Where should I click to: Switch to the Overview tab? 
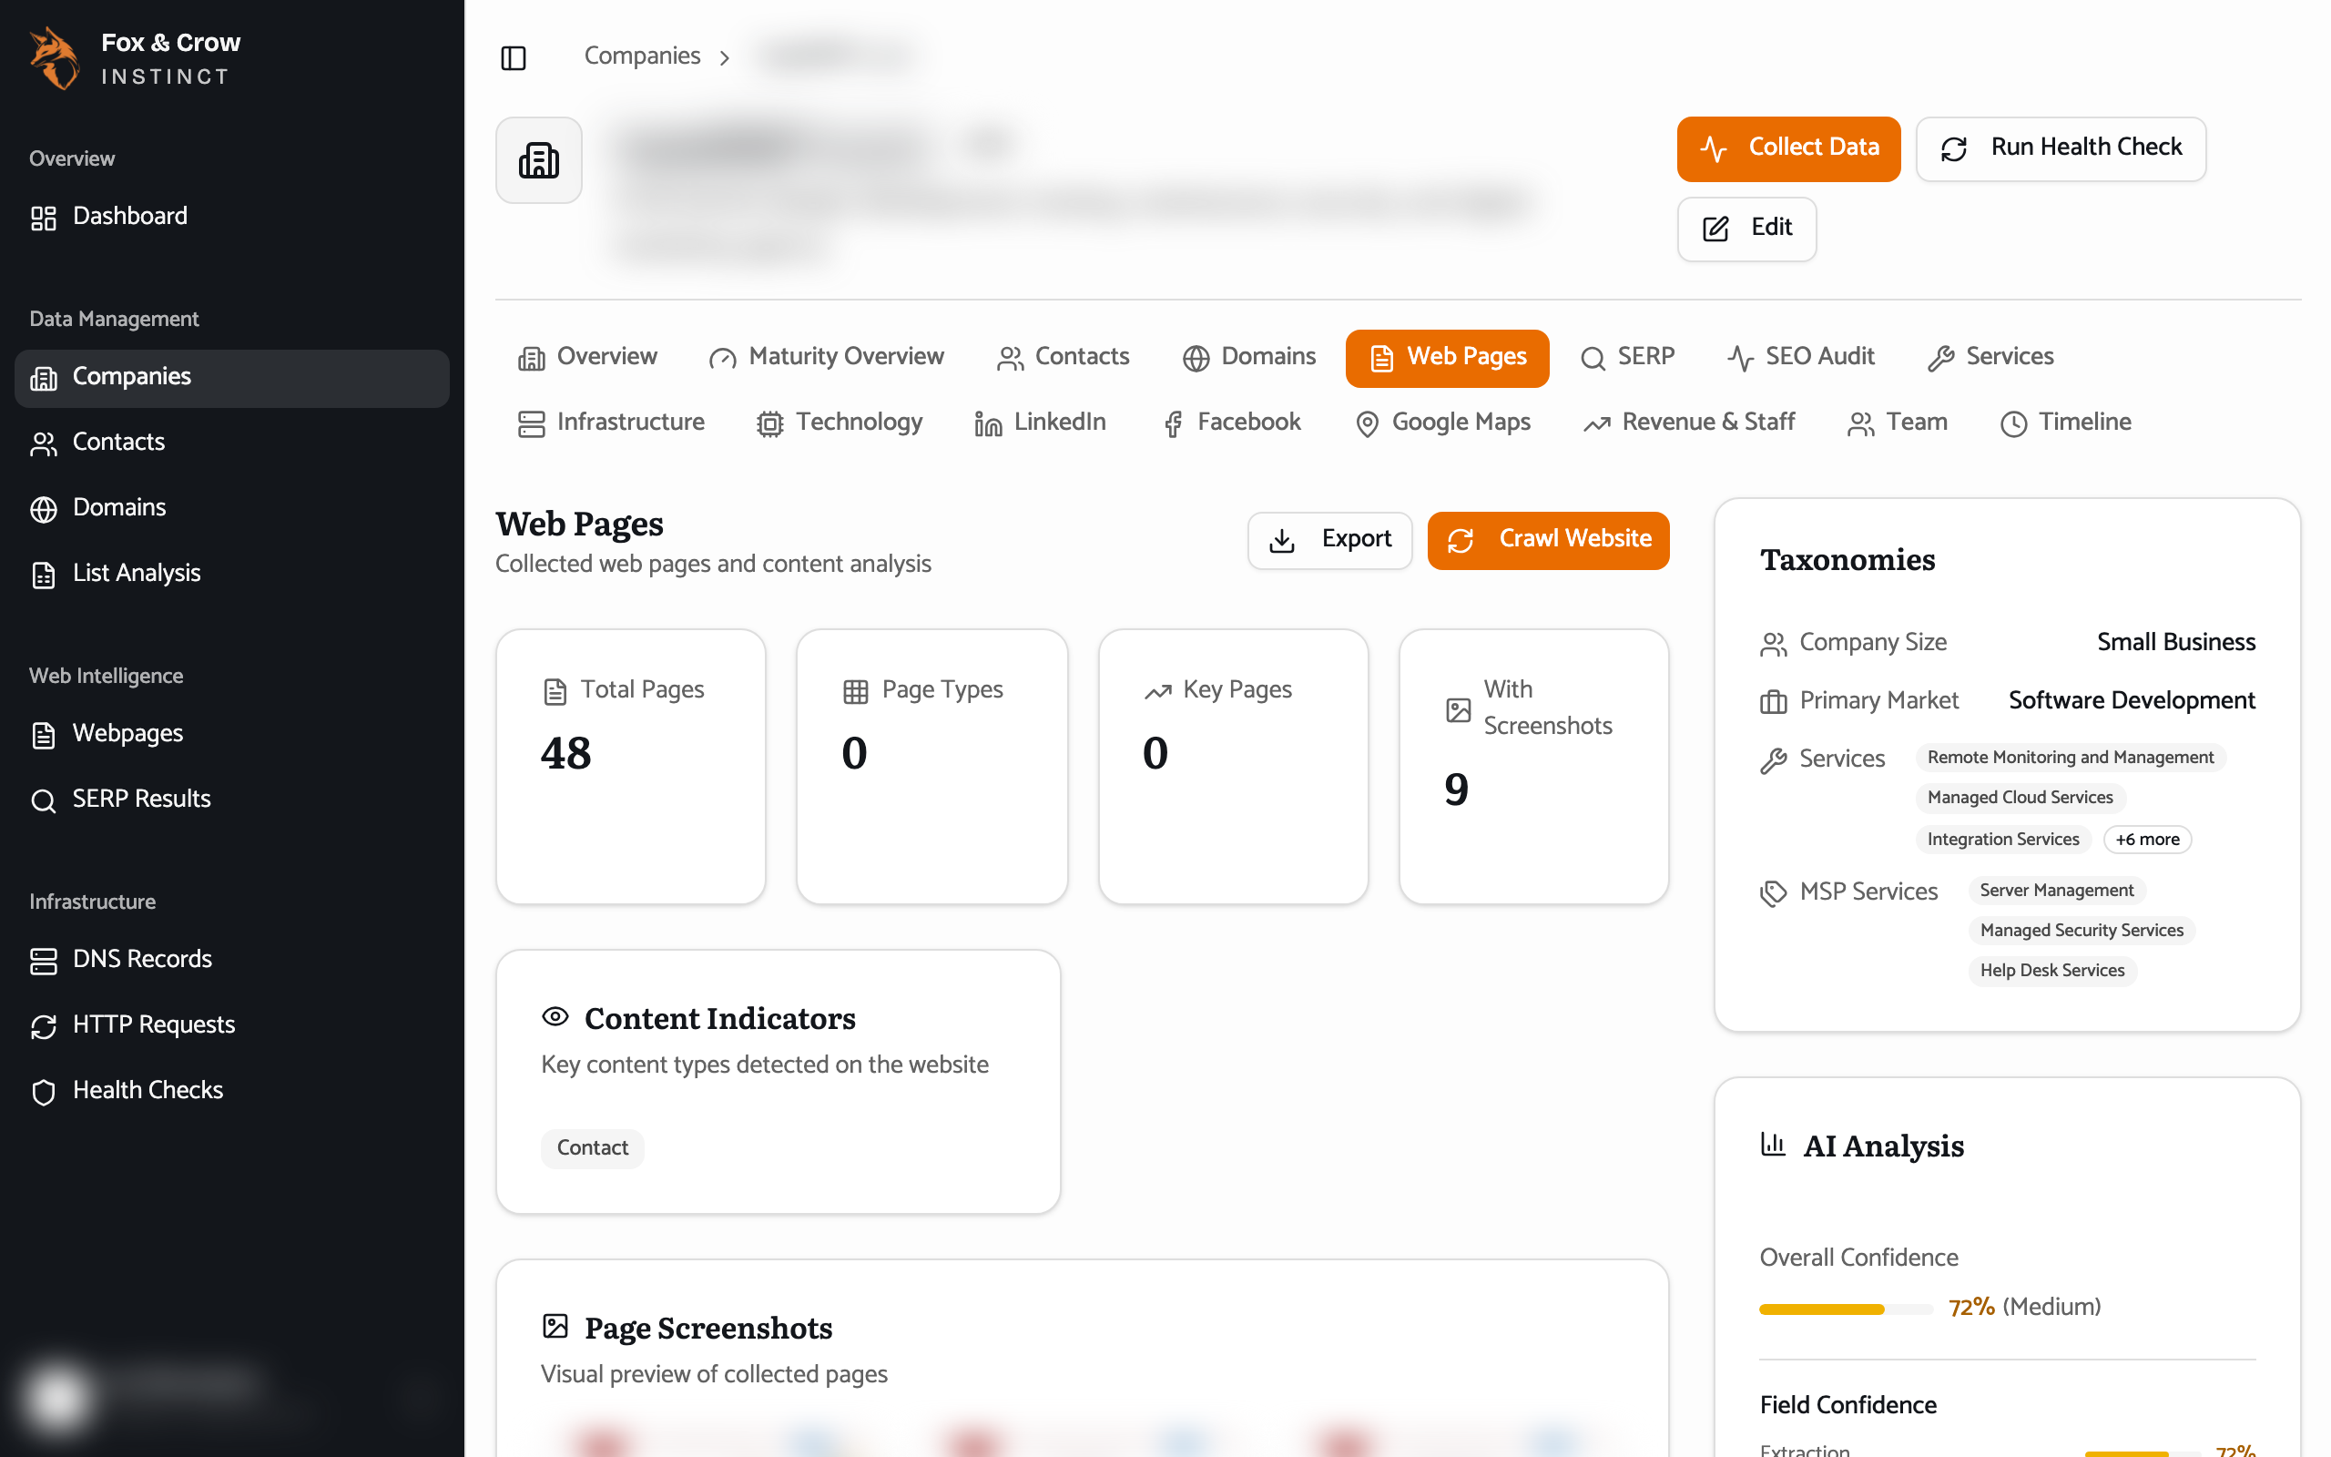[x=587, y=358]
